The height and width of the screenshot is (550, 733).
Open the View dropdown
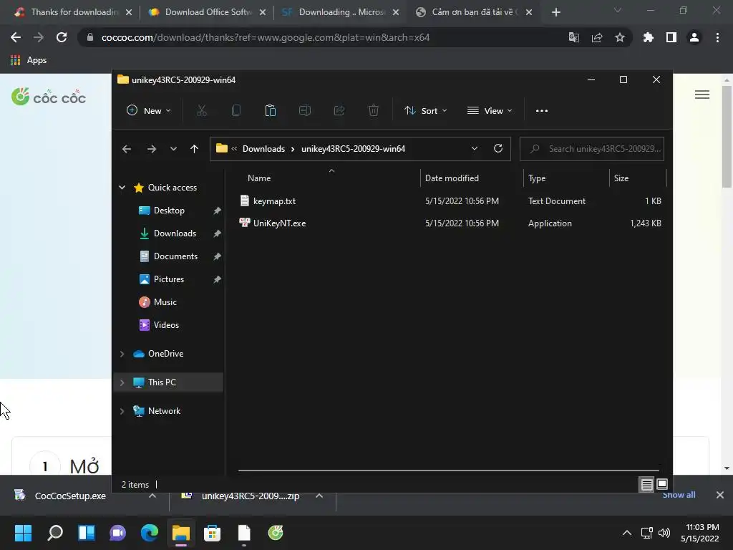coord(490,111)
